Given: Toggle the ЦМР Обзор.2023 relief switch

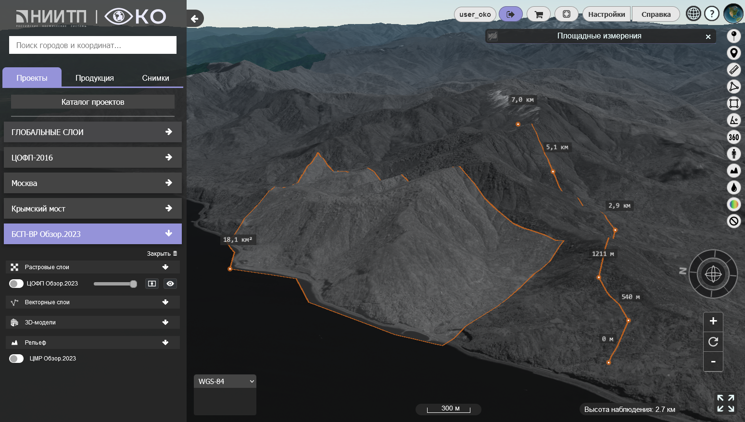Looking at the screenshot, I should pyautogui.click(x=16, y=359).
